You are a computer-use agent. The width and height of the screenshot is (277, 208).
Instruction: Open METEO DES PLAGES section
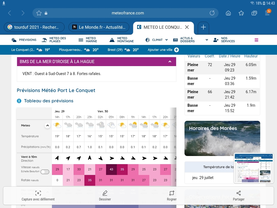point(54,40)
